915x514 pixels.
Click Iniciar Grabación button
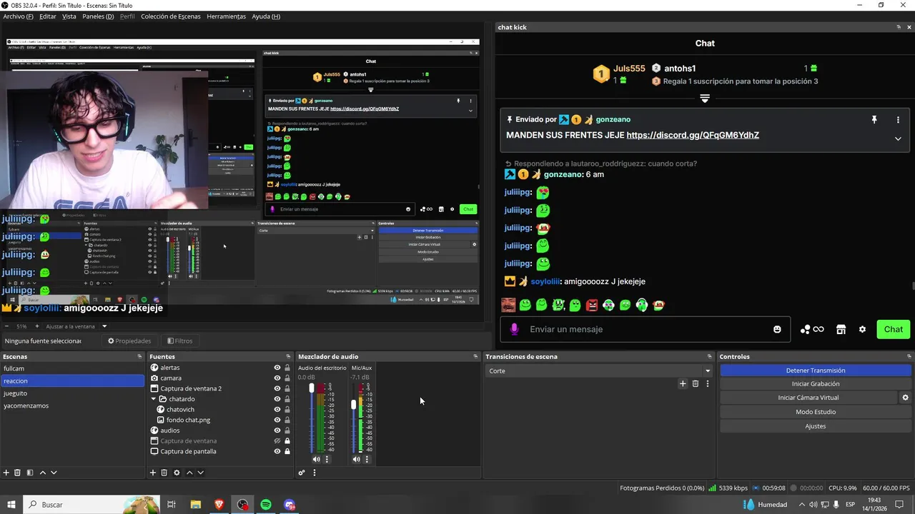click(x=816, y=384)
